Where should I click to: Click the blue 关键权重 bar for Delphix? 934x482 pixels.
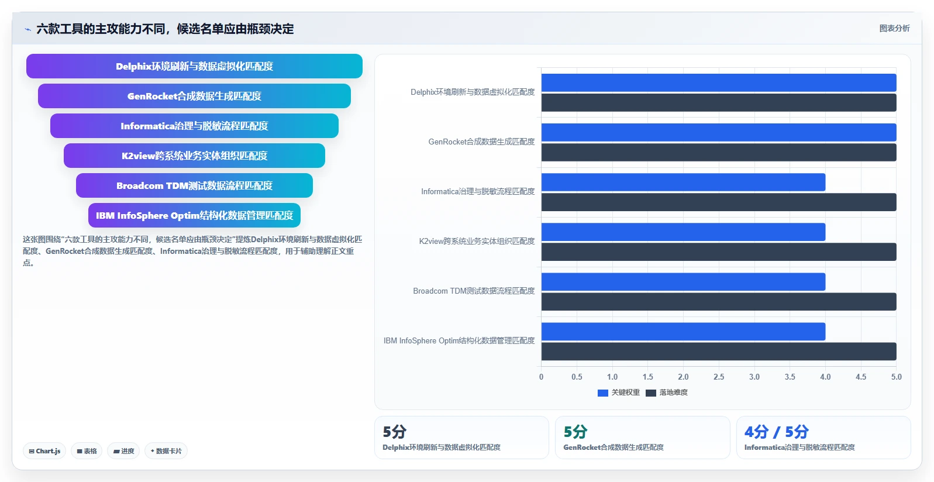pyautogui.click(x=719, y=82)
